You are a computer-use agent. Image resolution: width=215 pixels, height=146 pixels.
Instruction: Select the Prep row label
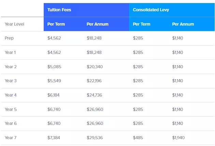coord(9,38)
